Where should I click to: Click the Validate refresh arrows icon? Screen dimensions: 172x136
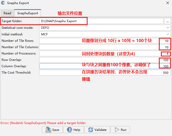coord(91,130)
